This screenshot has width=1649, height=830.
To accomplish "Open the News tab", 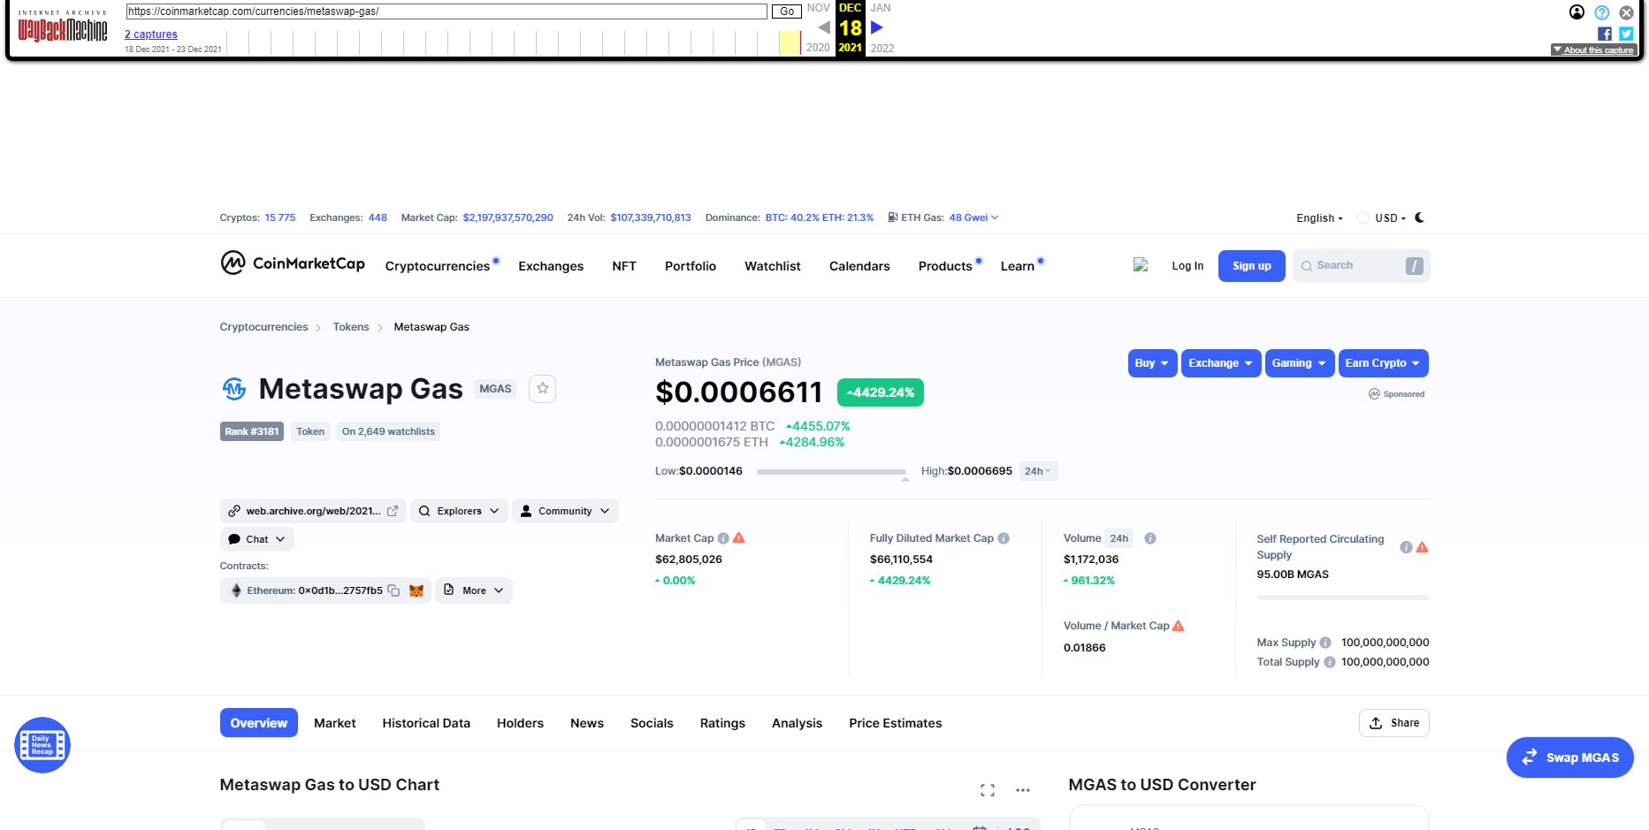I will click(587, 723).
